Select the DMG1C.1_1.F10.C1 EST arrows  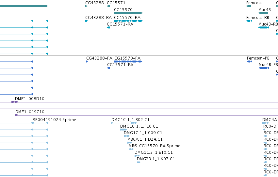[123, 130]
